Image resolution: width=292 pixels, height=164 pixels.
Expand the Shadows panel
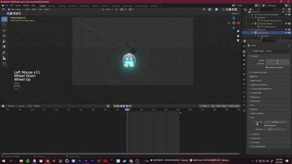pyautogui.click(x=254, y=109)
